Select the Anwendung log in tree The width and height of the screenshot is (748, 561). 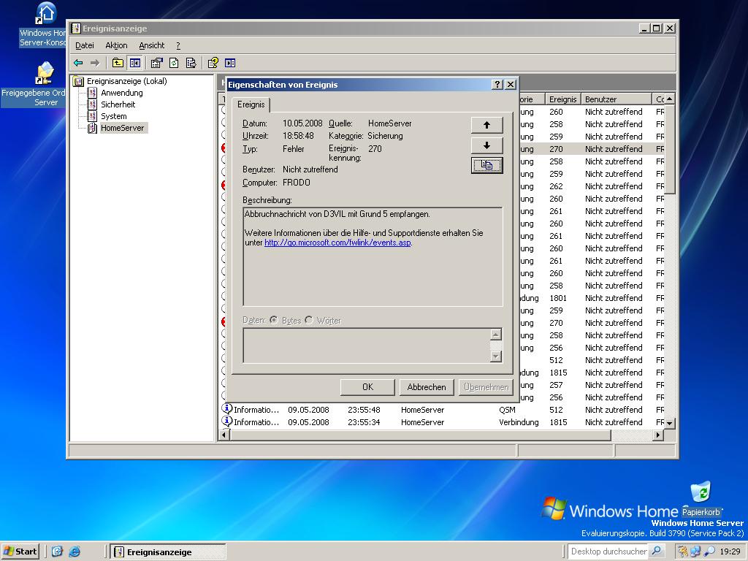coord(122,93)
